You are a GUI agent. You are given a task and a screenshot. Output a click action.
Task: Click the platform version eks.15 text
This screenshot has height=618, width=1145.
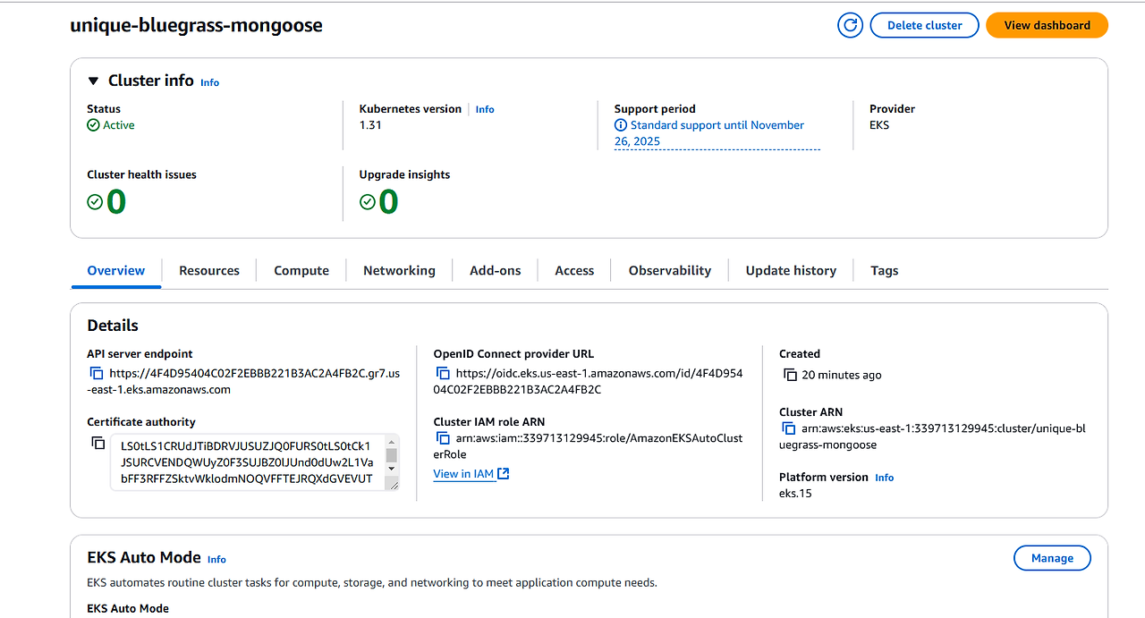tap(795, 493)
